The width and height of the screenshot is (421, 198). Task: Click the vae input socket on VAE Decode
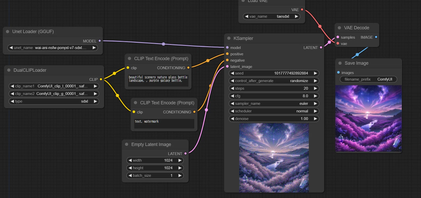pyautogui.click(x=338, y=43)
